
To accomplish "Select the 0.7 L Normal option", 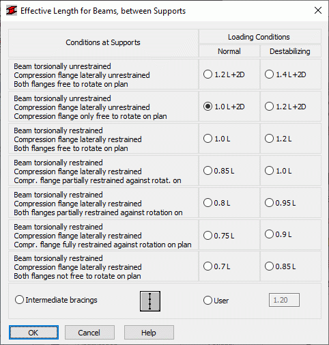I will click(217, 266).
